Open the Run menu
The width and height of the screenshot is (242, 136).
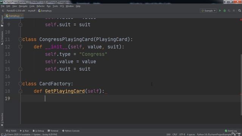[x=49, y=6]
